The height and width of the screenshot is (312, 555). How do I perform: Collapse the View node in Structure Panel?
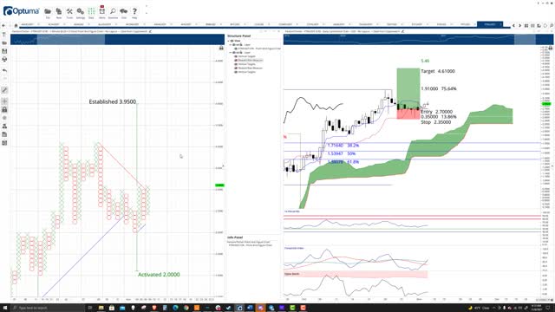[229, 41]
